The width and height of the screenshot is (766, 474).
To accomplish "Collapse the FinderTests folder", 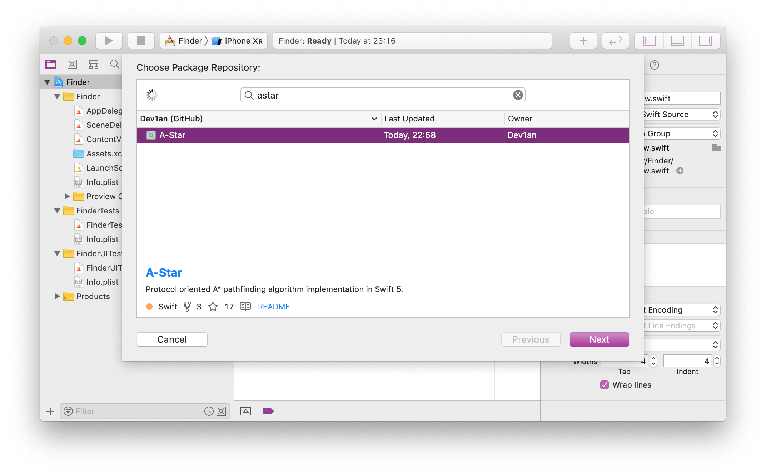I will click(x=57, y=211).
